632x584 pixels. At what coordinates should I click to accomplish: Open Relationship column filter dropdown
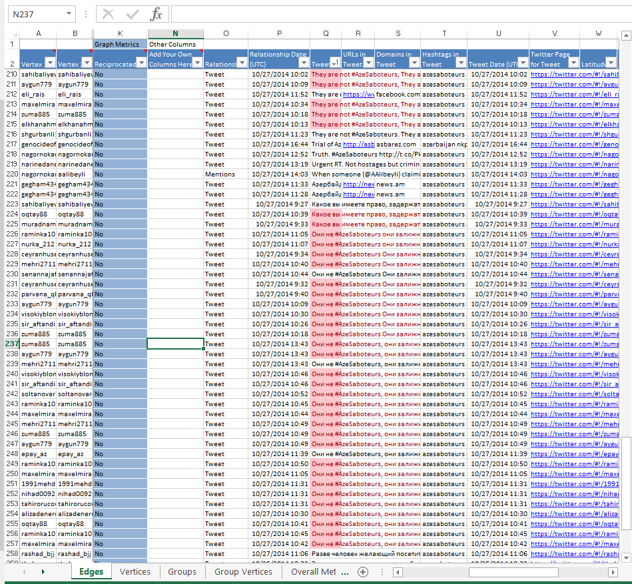242,63
